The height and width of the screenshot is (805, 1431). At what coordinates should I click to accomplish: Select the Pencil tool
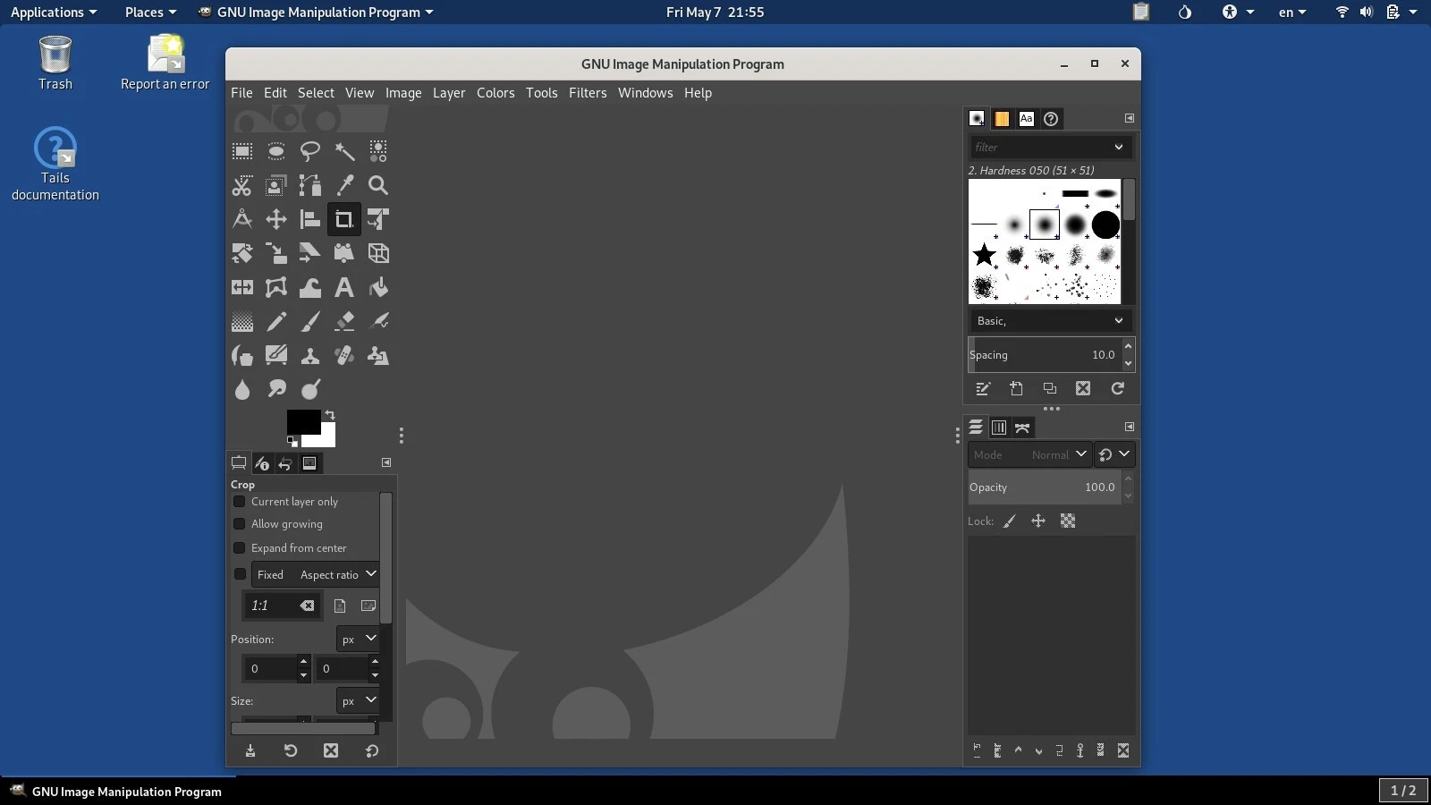point(276,321)
